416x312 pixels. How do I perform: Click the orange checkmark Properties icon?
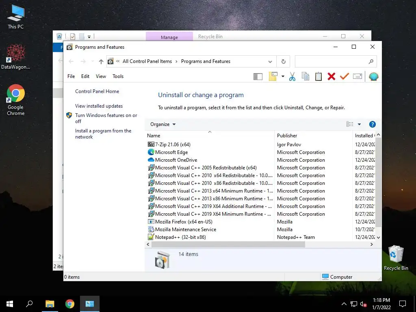(344, 76)
